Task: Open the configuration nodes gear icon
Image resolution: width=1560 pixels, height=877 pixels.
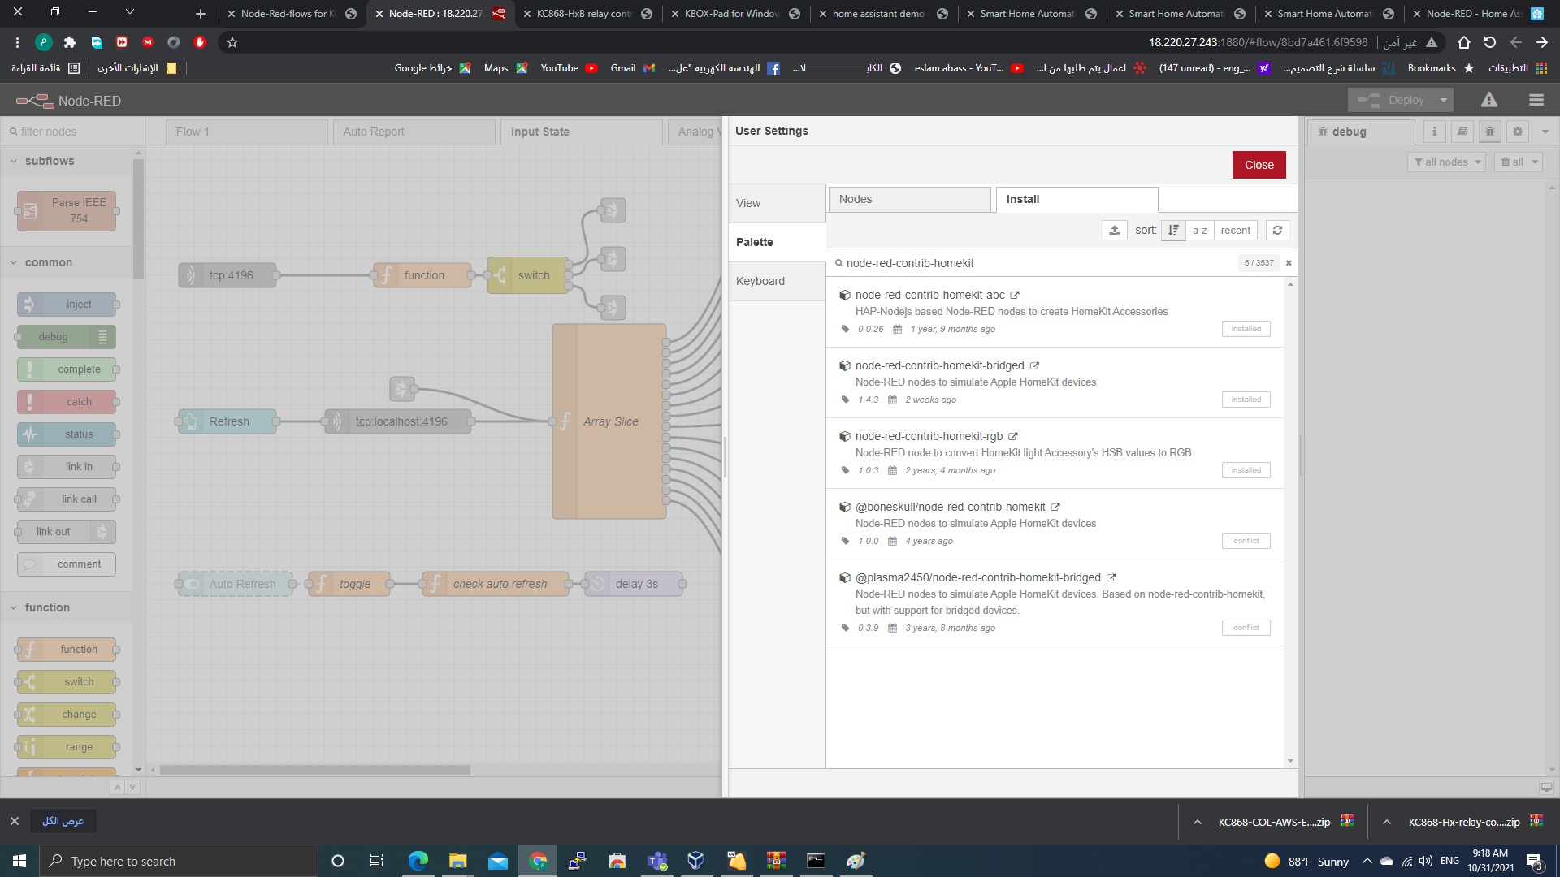Action: 1517,132
